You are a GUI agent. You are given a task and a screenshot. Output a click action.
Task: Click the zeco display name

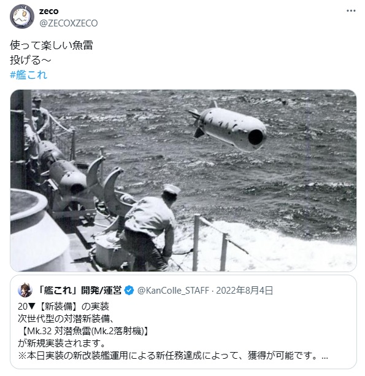point(49,11)
